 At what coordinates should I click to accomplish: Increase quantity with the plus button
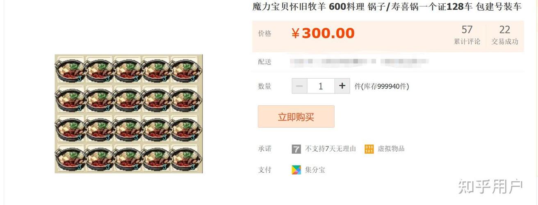pos(342,86)
